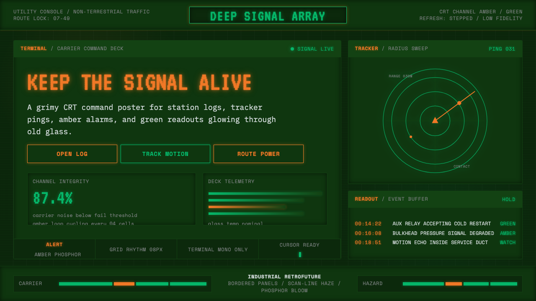This screenshot has width=536, height=301.
Task: Open the ALERT Amber Phosphor tab
Action: (x=54, y=249)
